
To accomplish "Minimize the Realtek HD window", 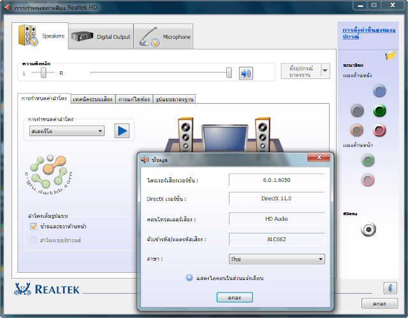I will tap(360, 5).
